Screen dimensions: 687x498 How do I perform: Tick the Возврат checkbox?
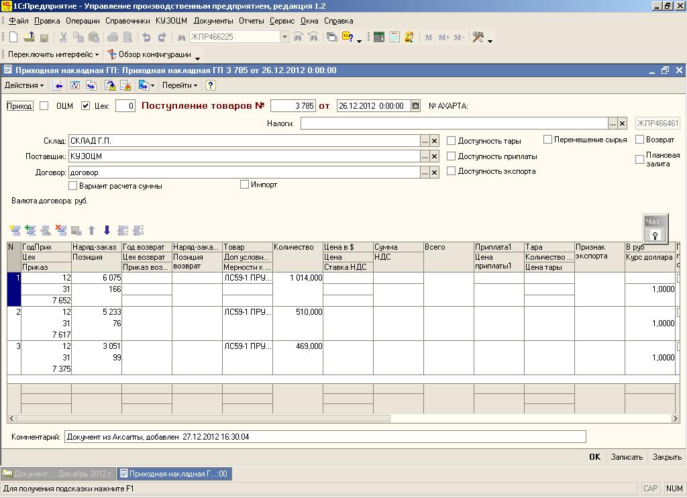coord(639,140)
